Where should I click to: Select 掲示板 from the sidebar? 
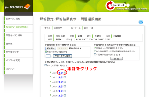point(9,44)
